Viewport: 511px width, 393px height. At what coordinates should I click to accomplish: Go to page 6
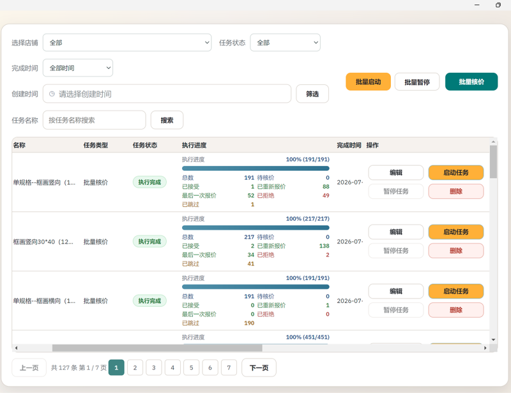pyautogui.click(x=210, y=367)
